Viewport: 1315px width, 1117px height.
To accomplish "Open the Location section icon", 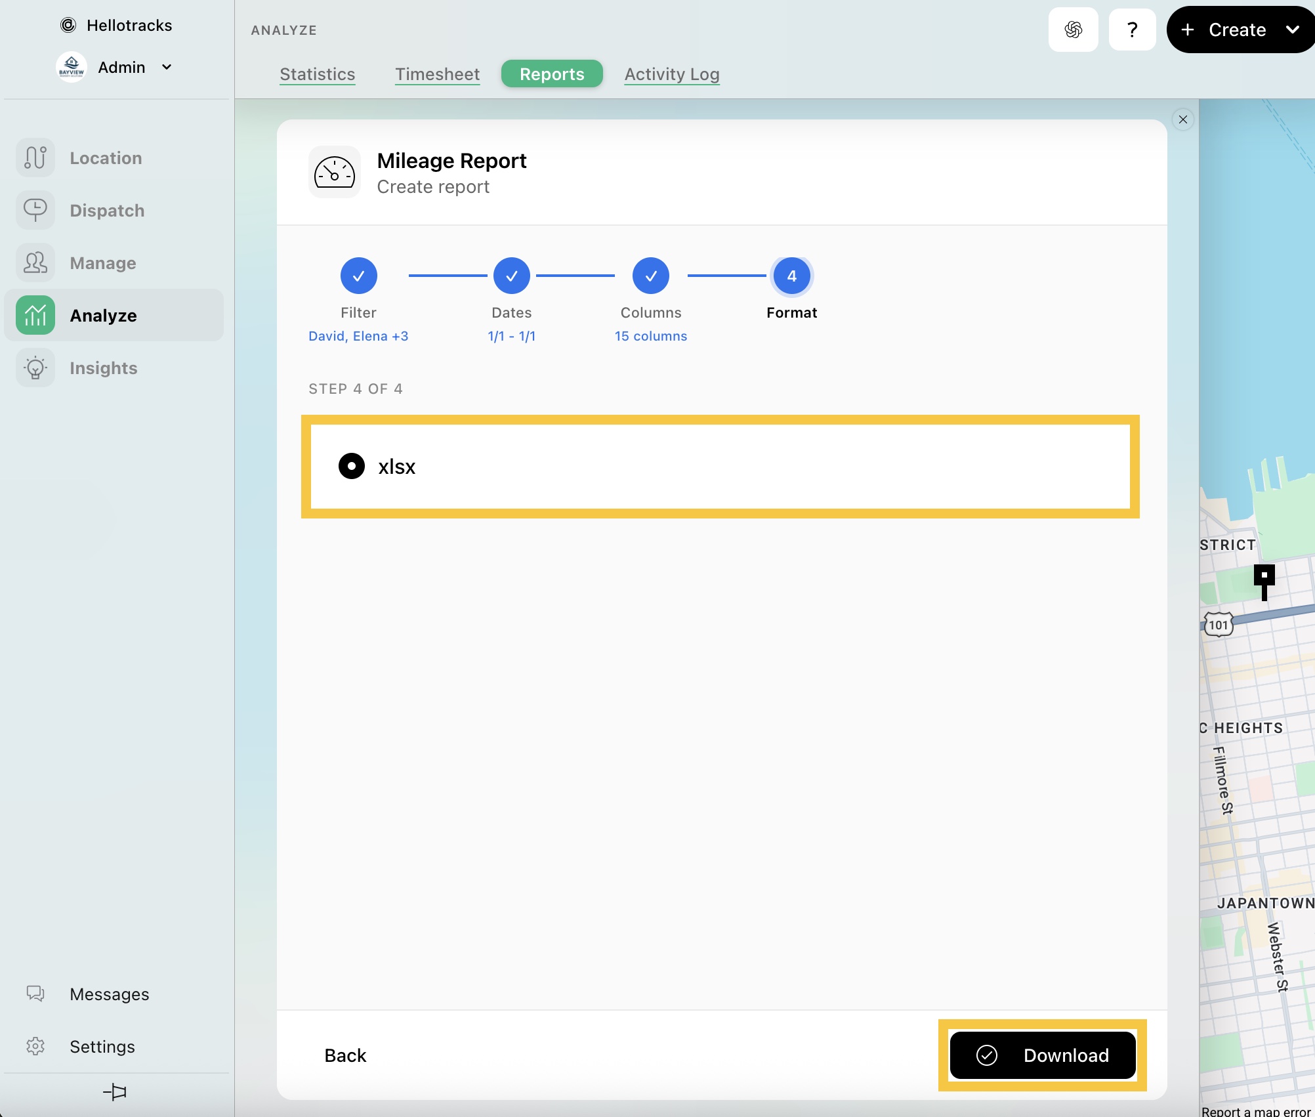I will click(x=35, y=158).
